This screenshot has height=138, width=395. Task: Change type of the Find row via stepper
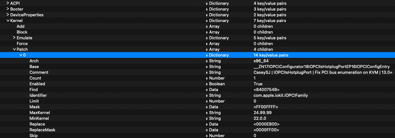pyautogui.click(x=207, y=89)
